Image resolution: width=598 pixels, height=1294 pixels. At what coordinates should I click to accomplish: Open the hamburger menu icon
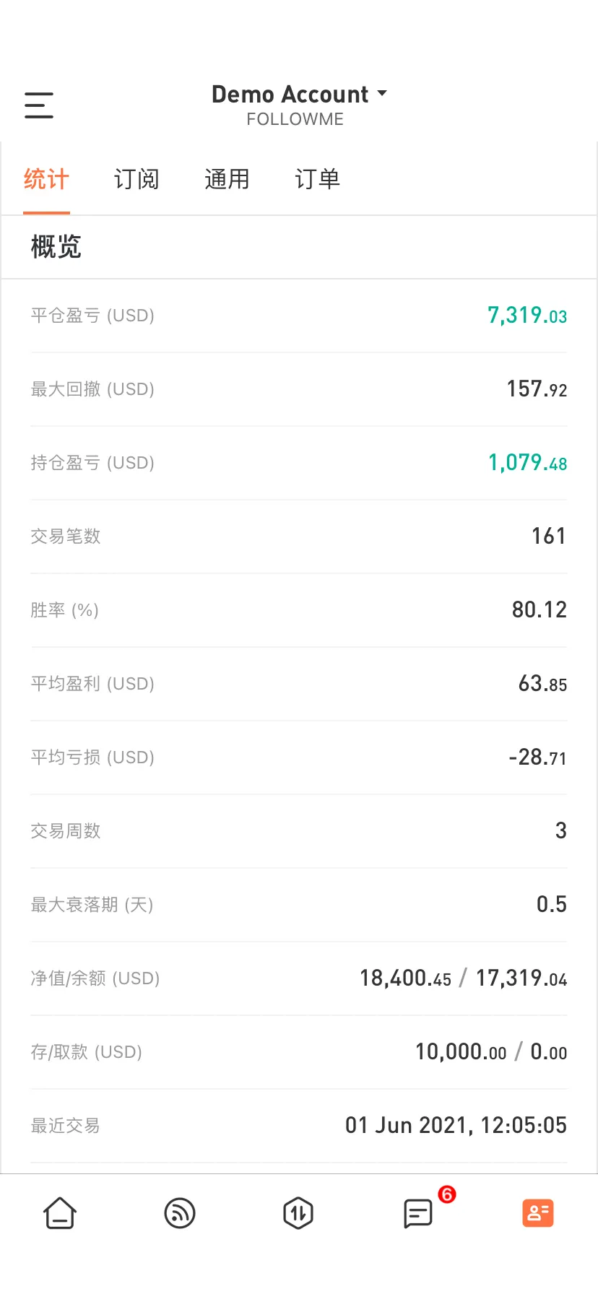tap(39, 105)
